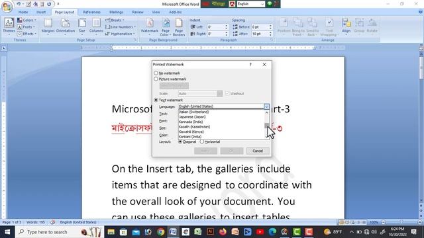Screen dimensions: 424x238
Task: Open the Add-Ins tab
Action: pos(175,12)
